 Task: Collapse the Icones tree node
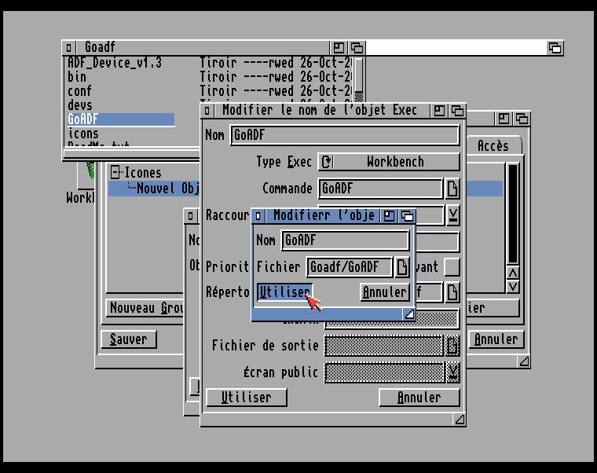click(115, 173)
